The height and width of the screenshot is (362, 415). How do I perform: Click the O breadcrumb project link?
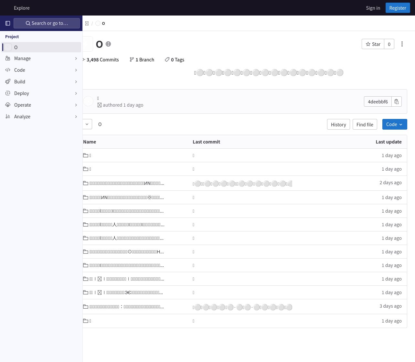click(x=100, y=23)
